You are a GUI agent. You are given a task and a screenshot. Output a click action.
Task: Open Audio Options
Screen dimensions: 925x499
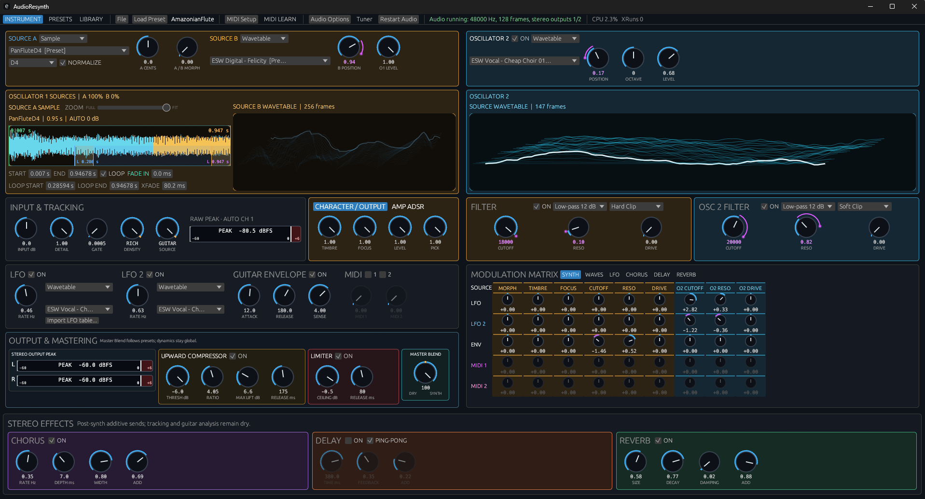tap(330, 19)
